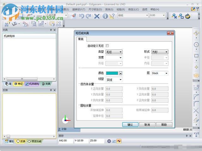Image resolution: width=202 pixels, height=151 pixels.
Task: Select the orange spline shape tool
Action: pos(196,75)
